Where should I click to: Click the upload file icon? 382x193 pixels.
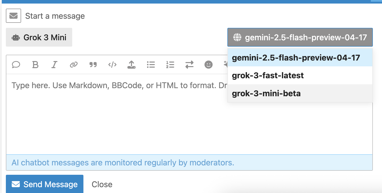pos(131,65)
